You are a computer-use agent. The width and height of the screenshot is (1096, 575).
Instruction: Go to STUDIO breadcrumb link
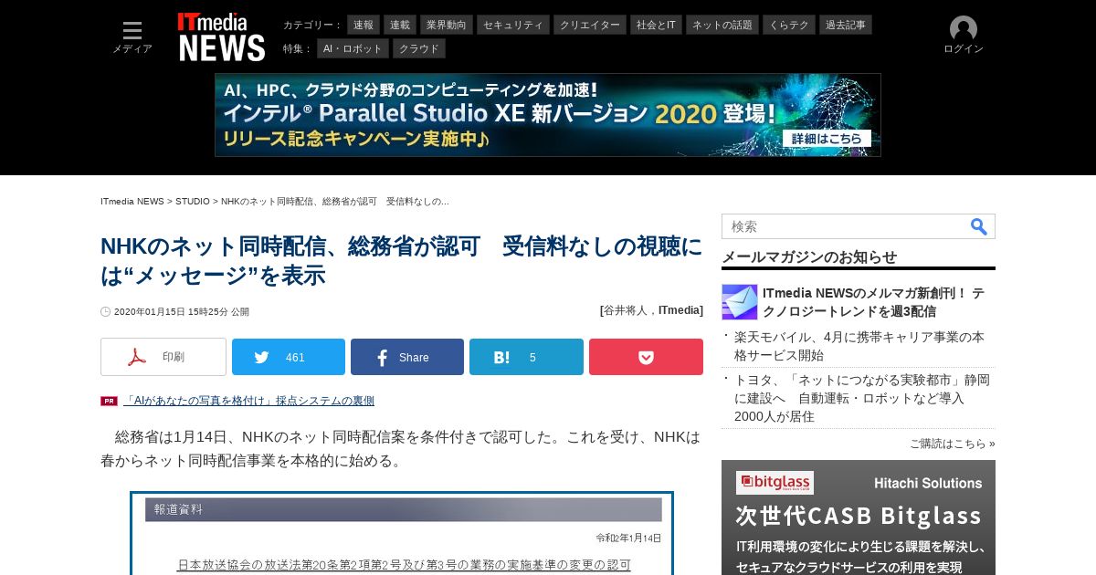pos(193,201)
